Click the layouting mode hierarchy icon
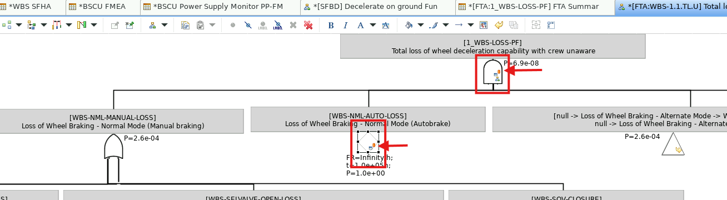The image size is (727, 200). 152,25
